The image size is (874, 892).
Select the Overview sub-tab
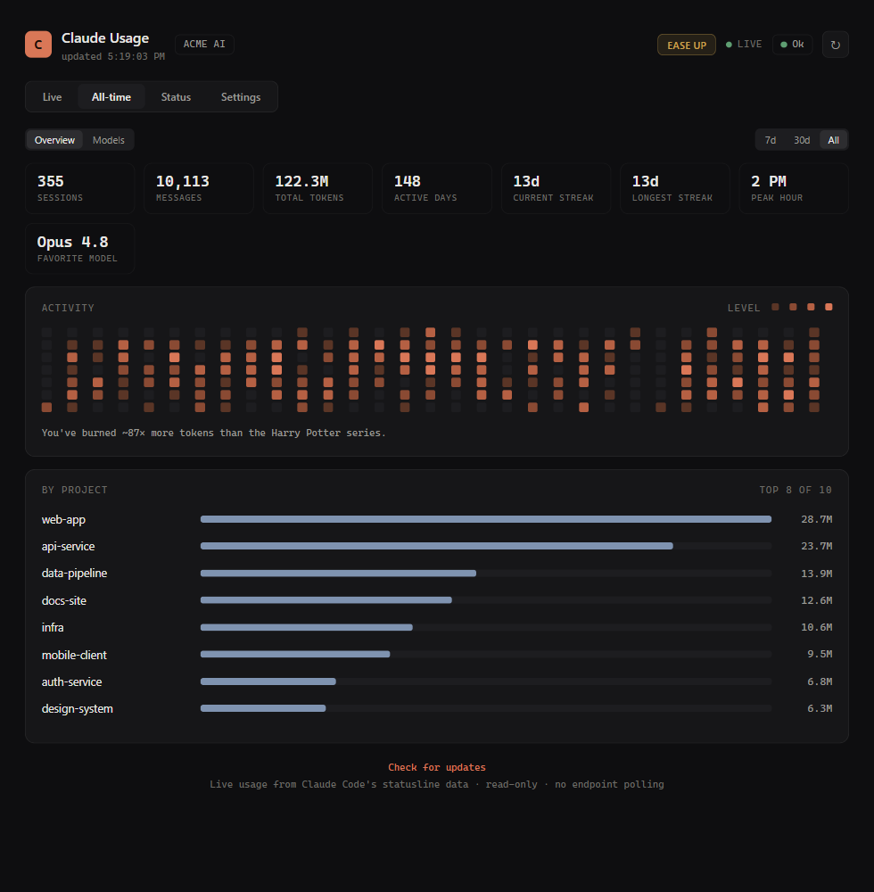[x=54, y=140]
